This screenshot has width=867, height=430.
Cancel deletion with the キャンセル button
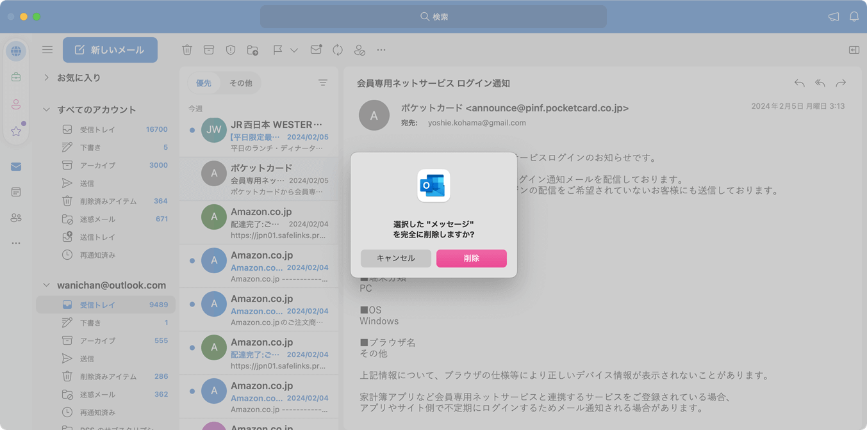point(396,259)
